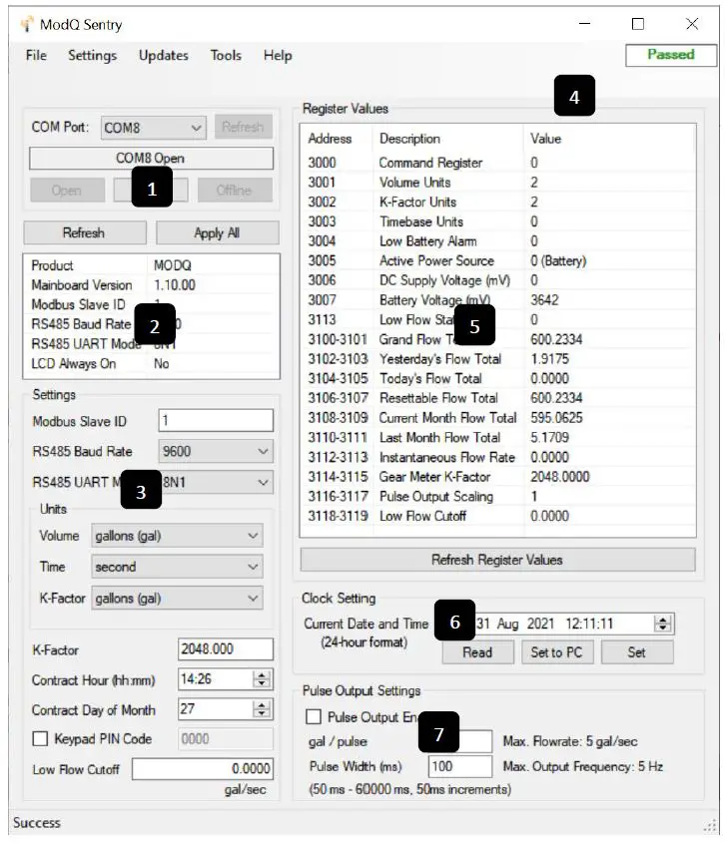Open the Time units dropdown
Image resolution: width=725 pixels, height=844 pixels.
tap(177, 567)
